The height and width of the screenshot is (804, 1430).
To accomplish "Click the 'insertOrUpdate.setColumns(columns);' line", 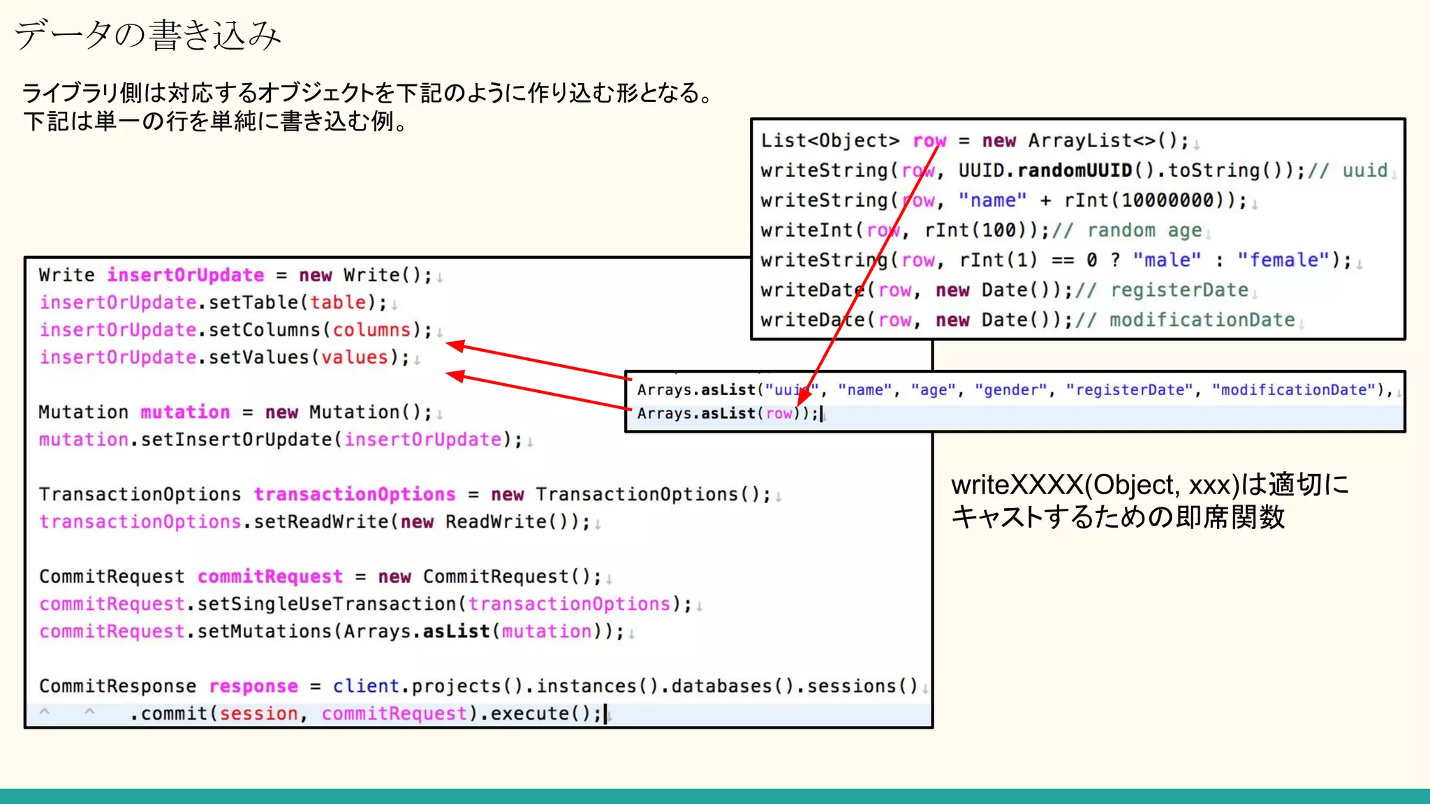I will 236,329.
